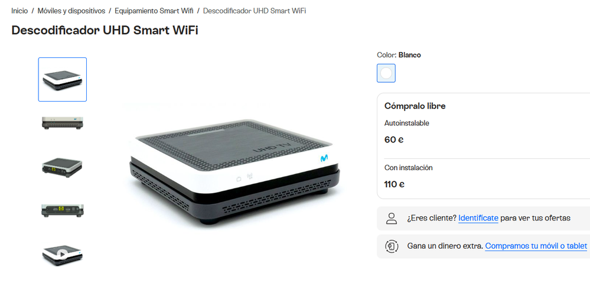Click the Movistar logo on the decoder

click(324, 158)
